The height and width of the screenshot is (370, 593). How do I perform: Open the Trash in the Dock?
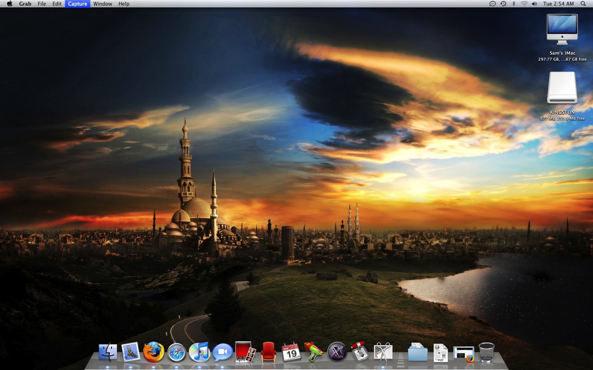click(487, 352)
